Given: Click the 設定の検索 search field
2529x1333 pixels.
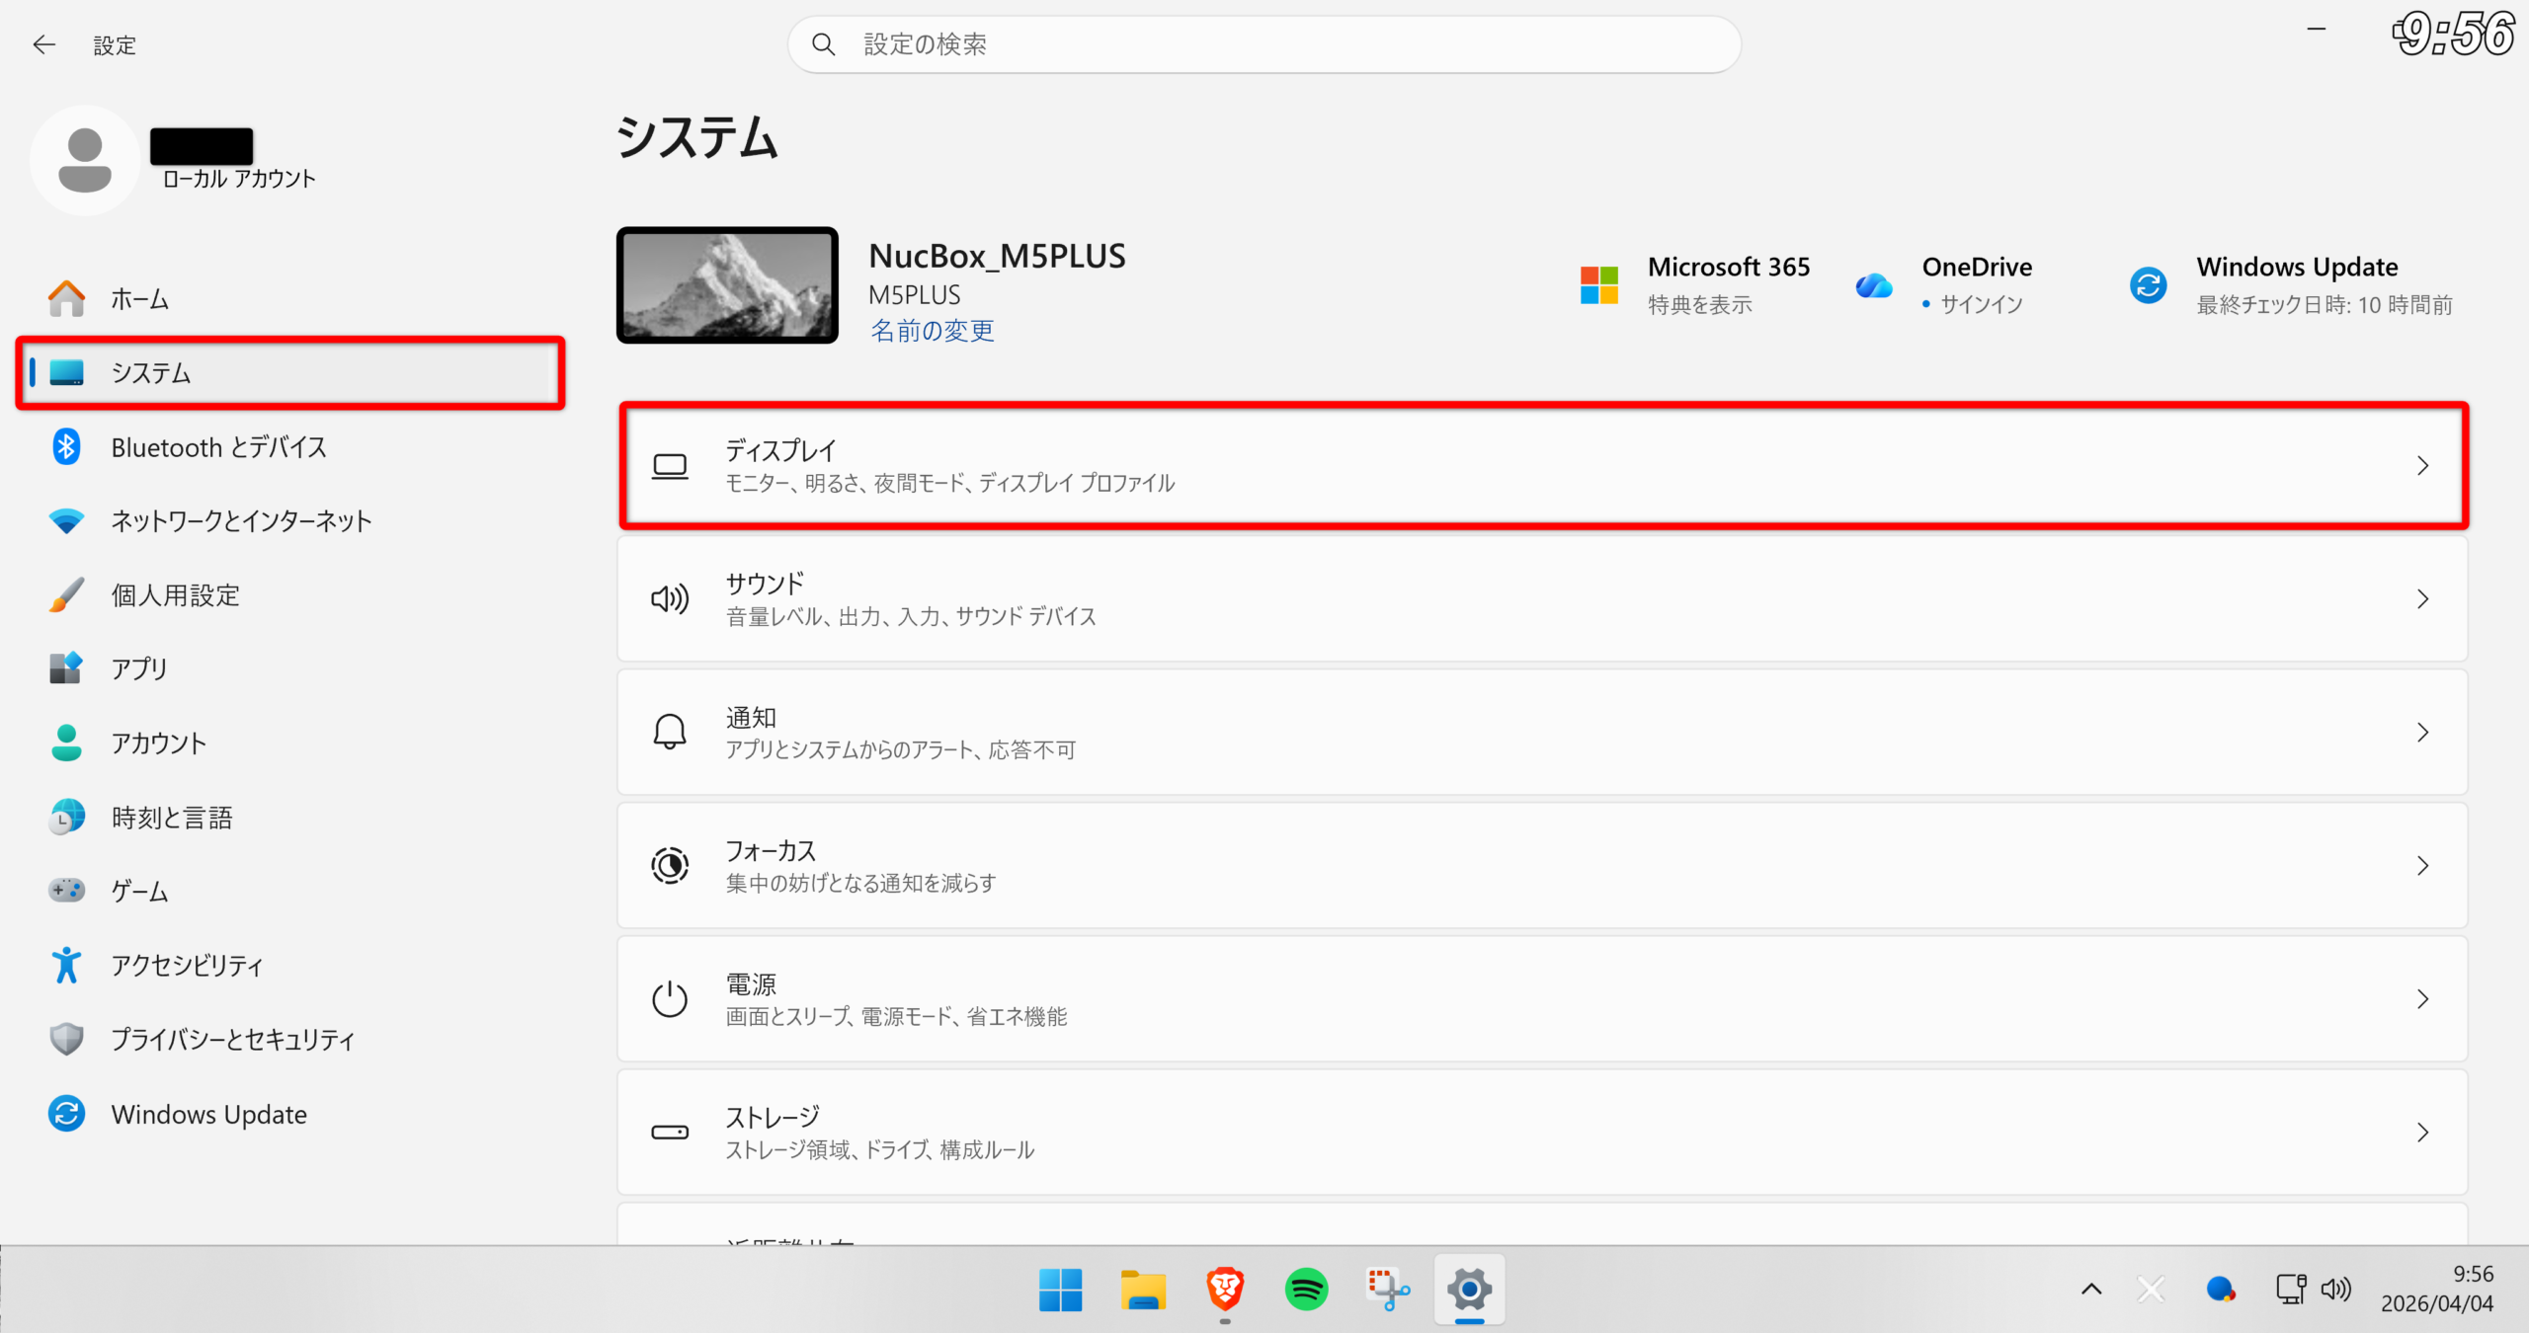Looking at the screenshot, I should (1264, 44).
